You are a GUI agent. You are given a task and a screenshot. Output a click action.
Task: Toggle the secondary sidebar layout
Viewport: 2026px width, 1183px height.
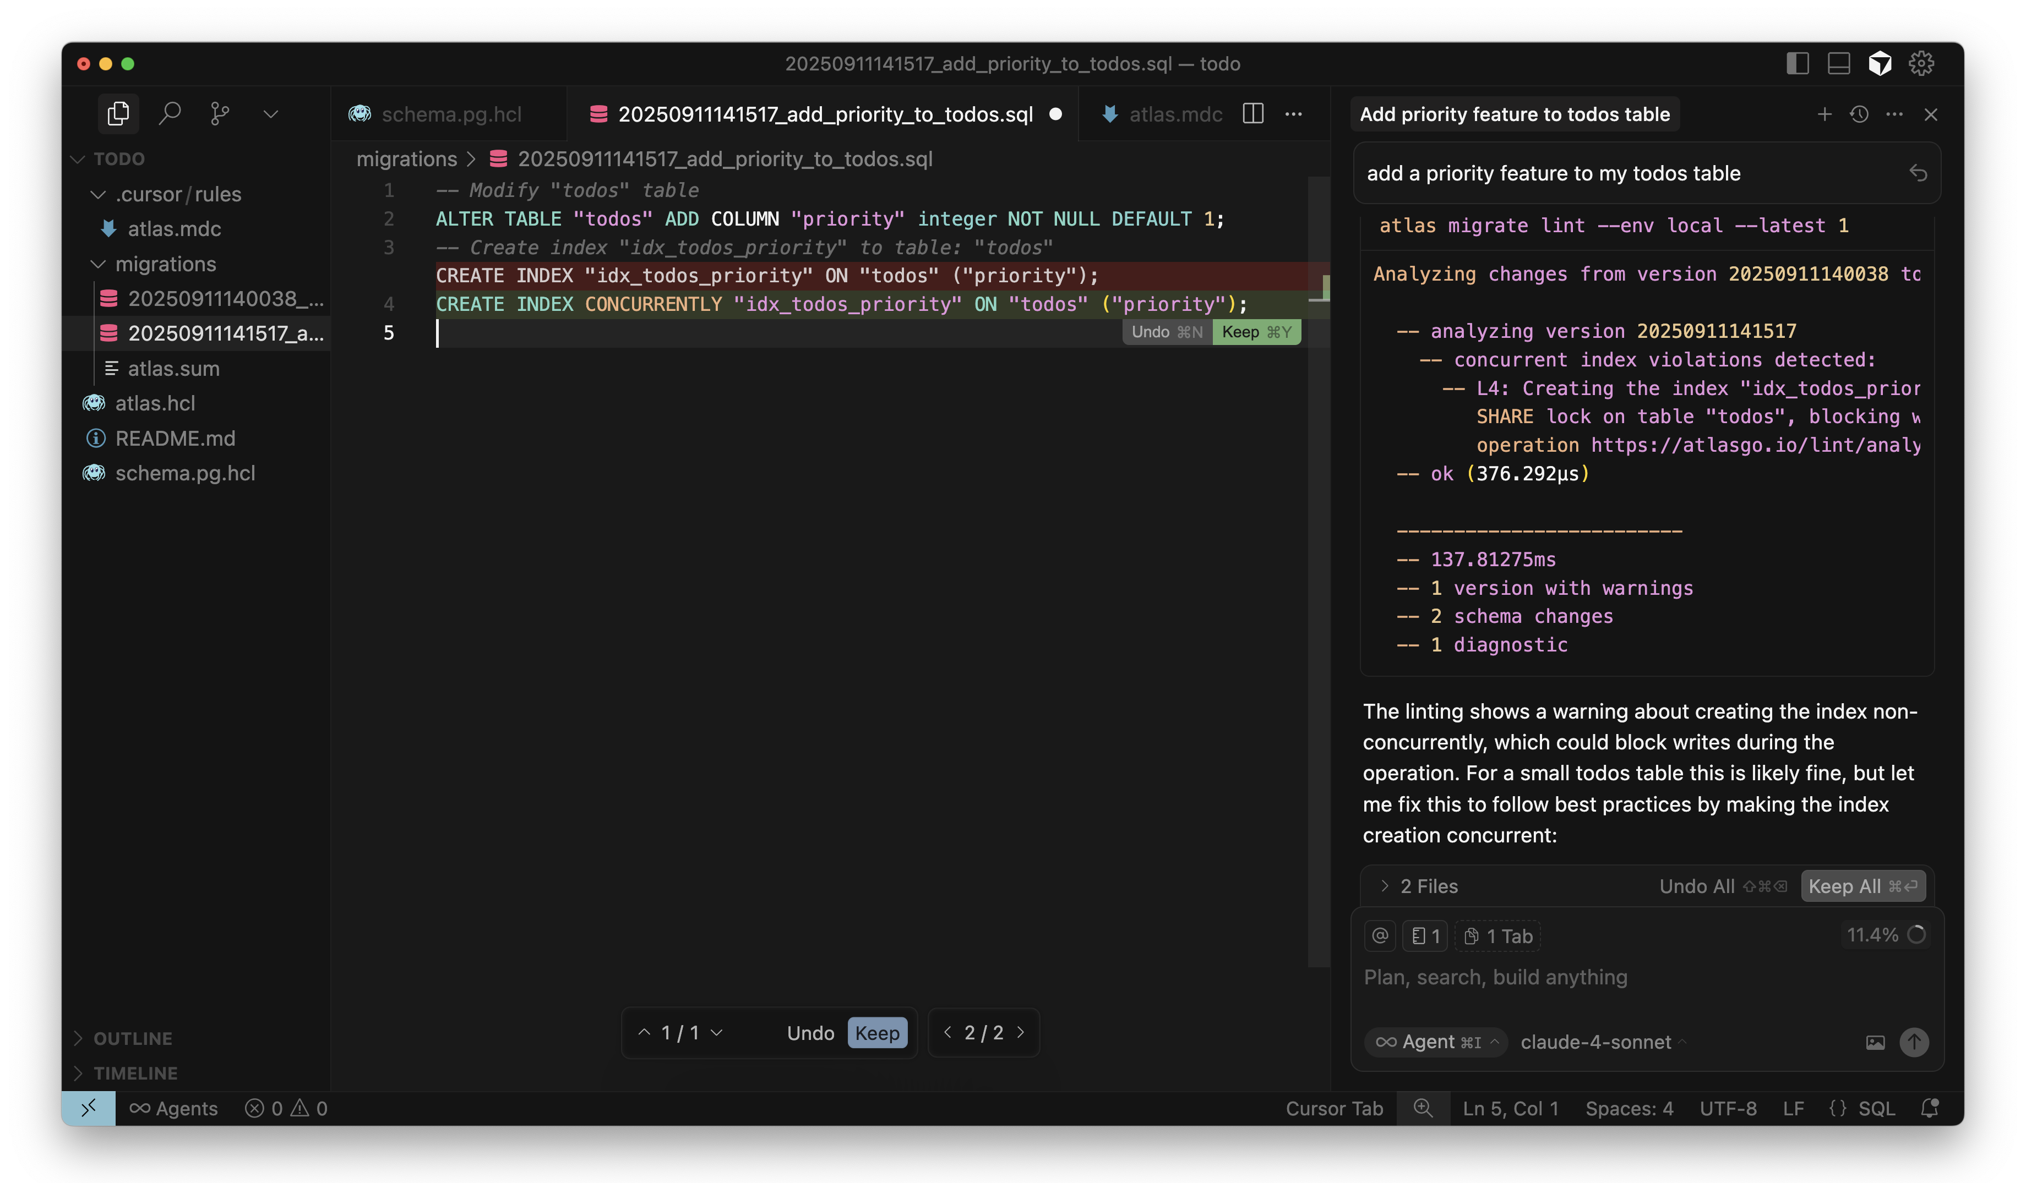pyautogui.click(x=1798, y=63)
